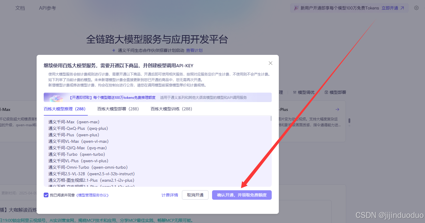Image resolution: width=425 pixels, height=223 pixels.
Task: Switch to 百炼大模型推理 (288) tab
Action: 66,109
